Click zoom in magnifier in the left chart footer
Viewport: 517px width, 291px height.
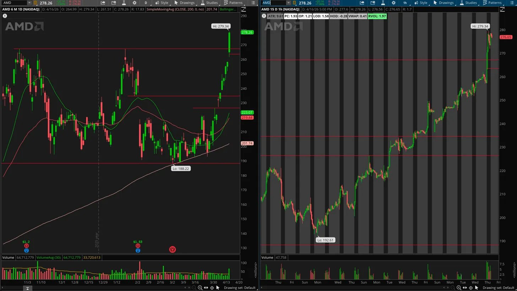(x=200, y=288)
